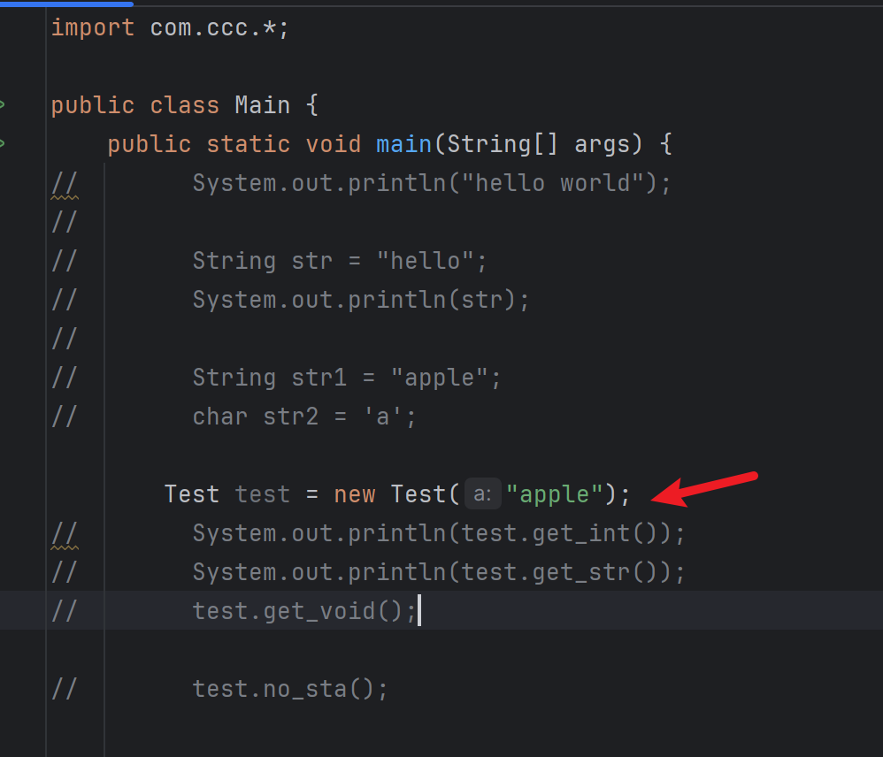Click the 'a:' parameter inlay hint

(x=483, y=494)
